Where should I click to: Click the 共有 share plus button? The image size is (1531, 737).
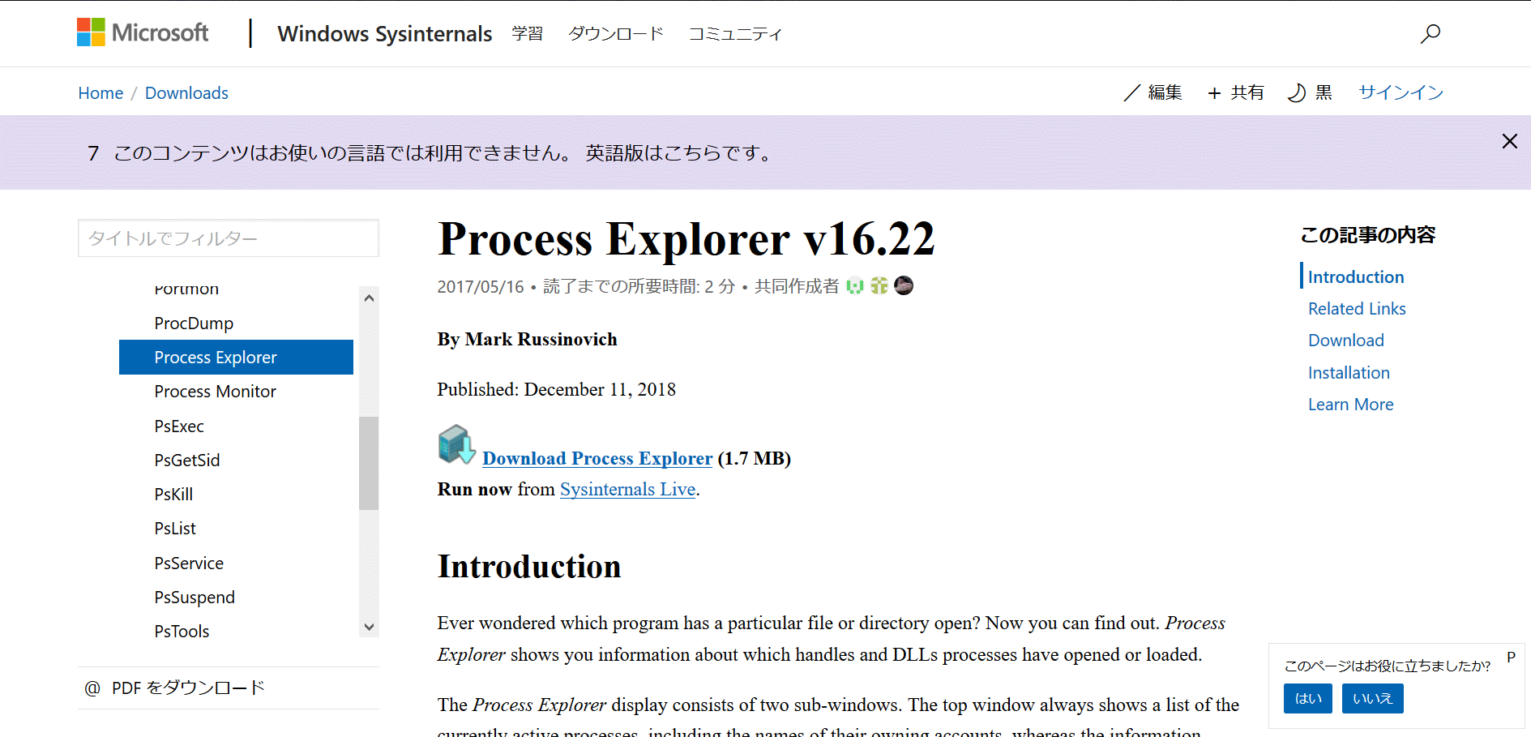[x=1235, y=92]
